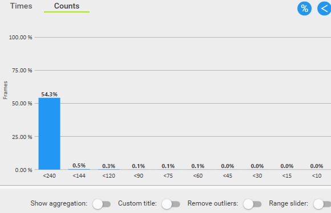This screenshot has height=213, width=331.
Task: Click the <10 x-axis category
Action: click(x=317, y=175)
